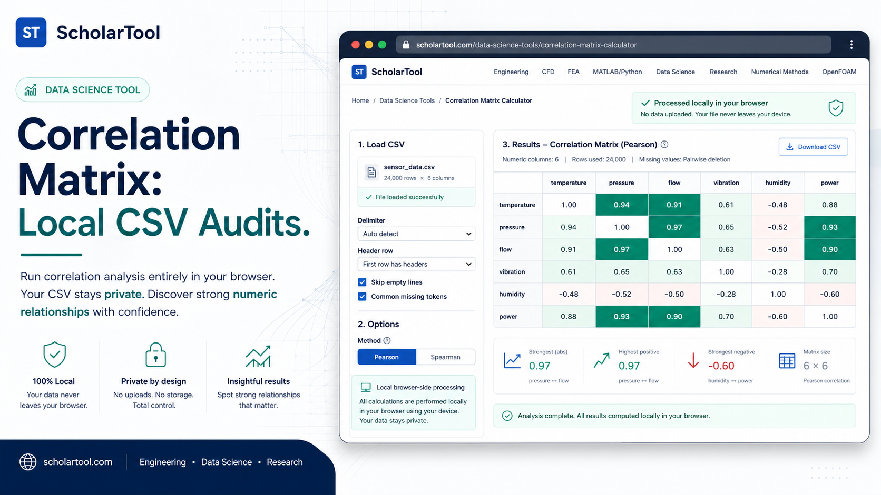Click the temperature column header

tap(569, 183)
